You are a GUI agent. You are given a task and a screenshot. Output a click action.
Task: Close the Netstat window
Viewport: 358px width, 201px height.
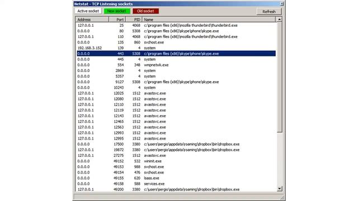pyautogui.click(x=282, y=4)
